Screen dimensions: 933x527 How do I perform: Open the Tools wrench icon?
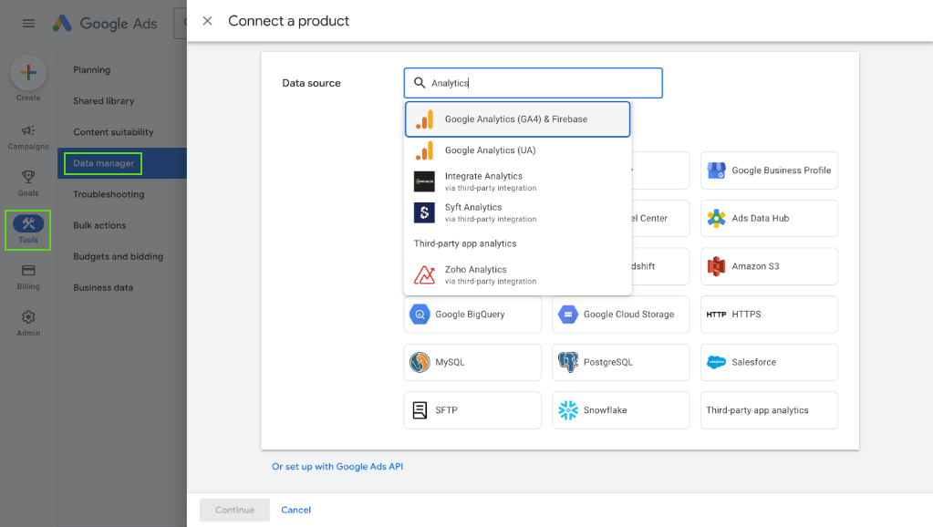tap(28, 223)
